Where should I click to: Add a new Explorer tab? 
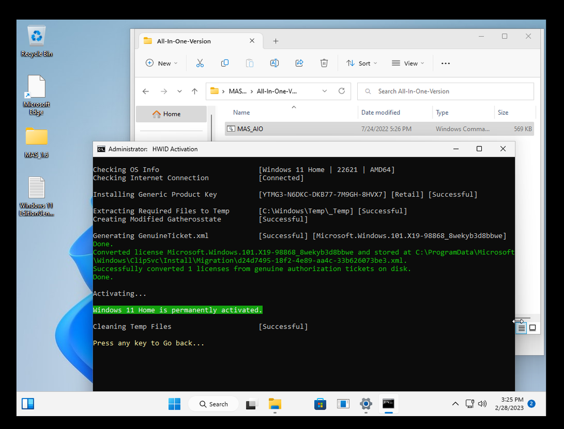pyautogui.click(x=276, y=41)
